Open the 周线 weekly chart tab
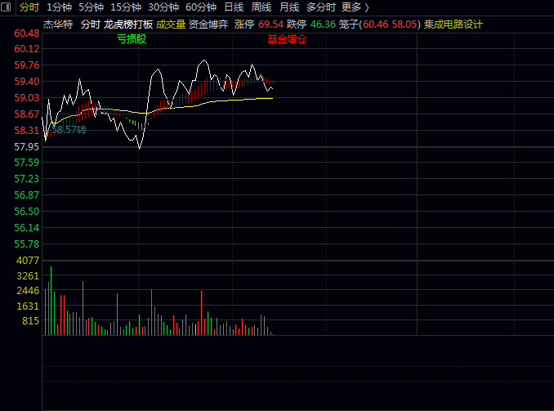Viewport: 554px width, 411px height. 261,7
